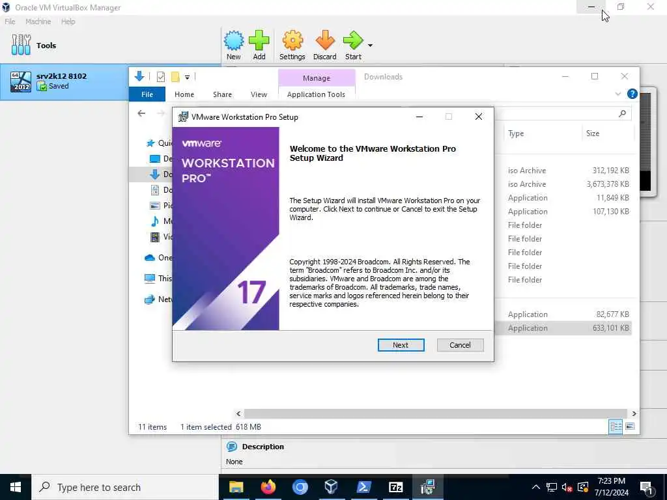The height and width of the screenshot is (500, 667).
Task: Open 7-Zip from the taskbar
Action: [x=395, y=487]
